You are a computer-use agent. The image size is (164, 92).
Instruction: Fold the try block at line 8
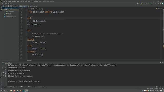pos(27,30)
